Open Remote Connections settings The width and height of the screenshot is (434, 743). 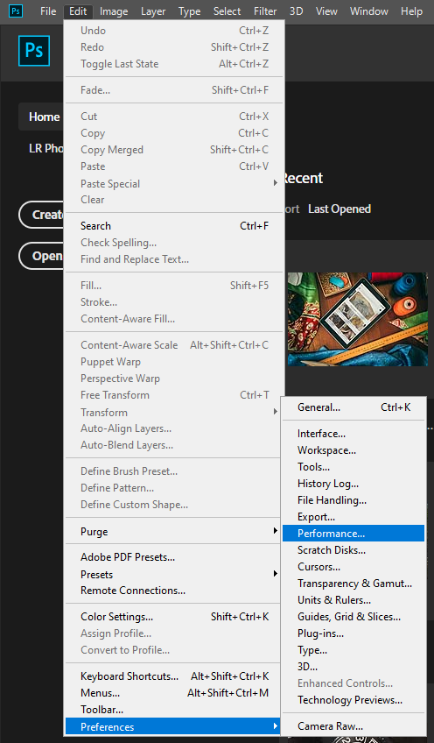point(174,591)
